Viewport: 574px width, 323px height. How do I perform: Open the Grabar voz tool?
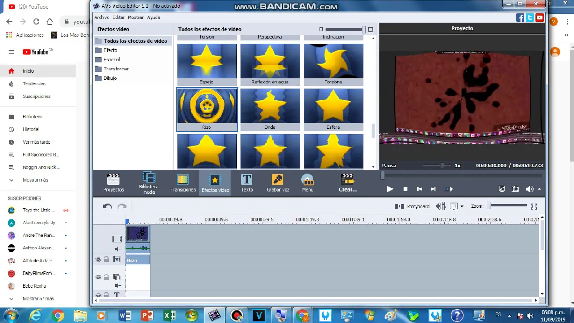coord(278,183)
